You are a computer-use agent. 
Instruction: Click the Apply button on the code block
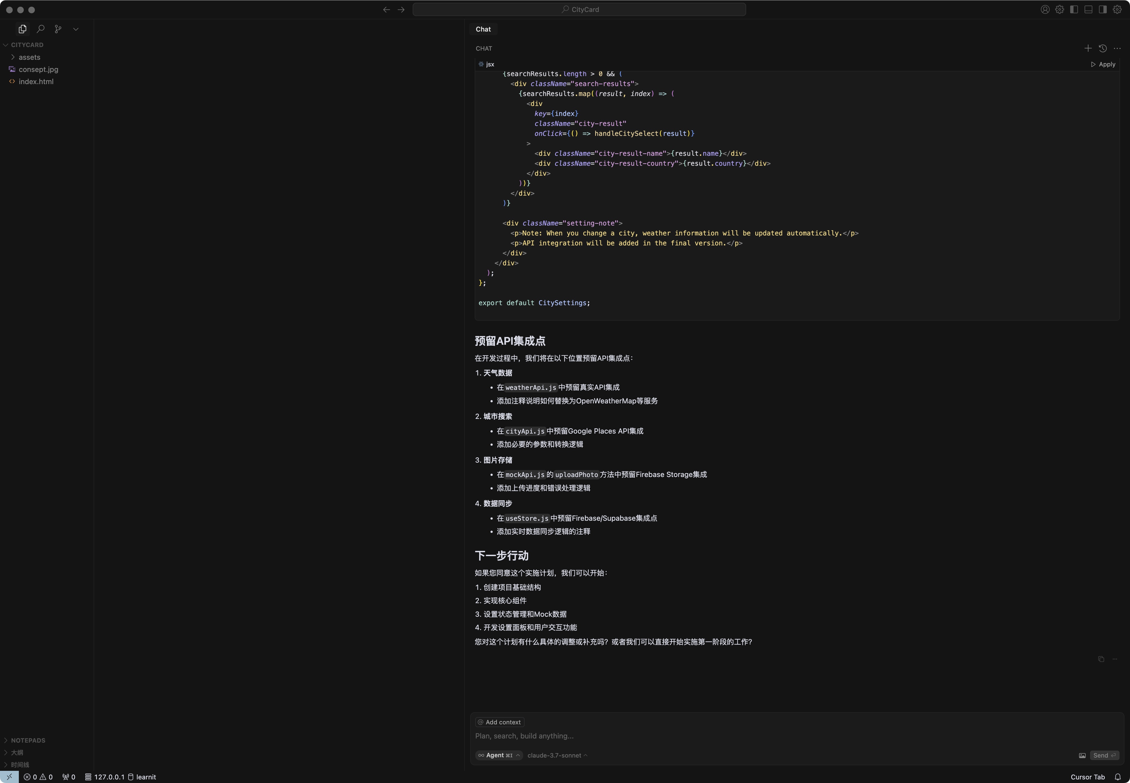pos(1103,64)
